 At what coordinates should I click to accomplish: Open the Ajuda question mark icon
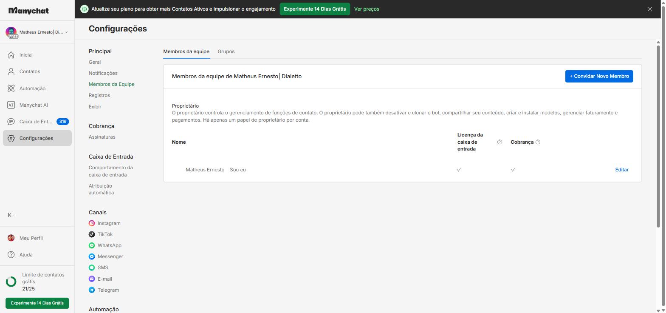pyautogui.click(x=11, y=255)
